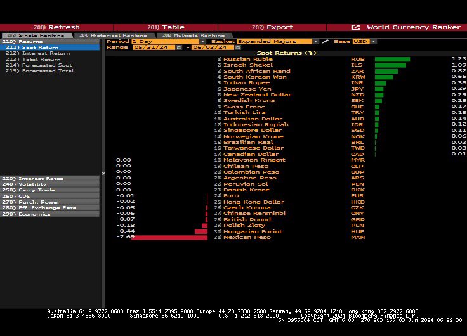Select the Period field showing 1 Day

coord(166,41)
